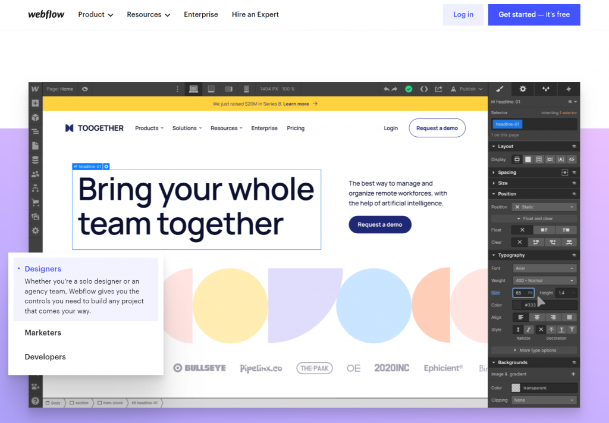
Task: Click the share icon in toolbar
Action: 438,89
